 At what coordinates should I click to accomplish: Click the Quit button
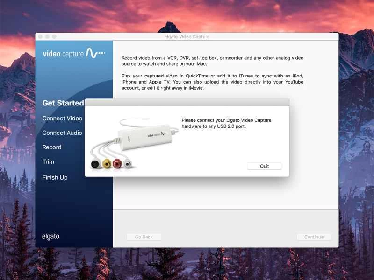(264, 166)
